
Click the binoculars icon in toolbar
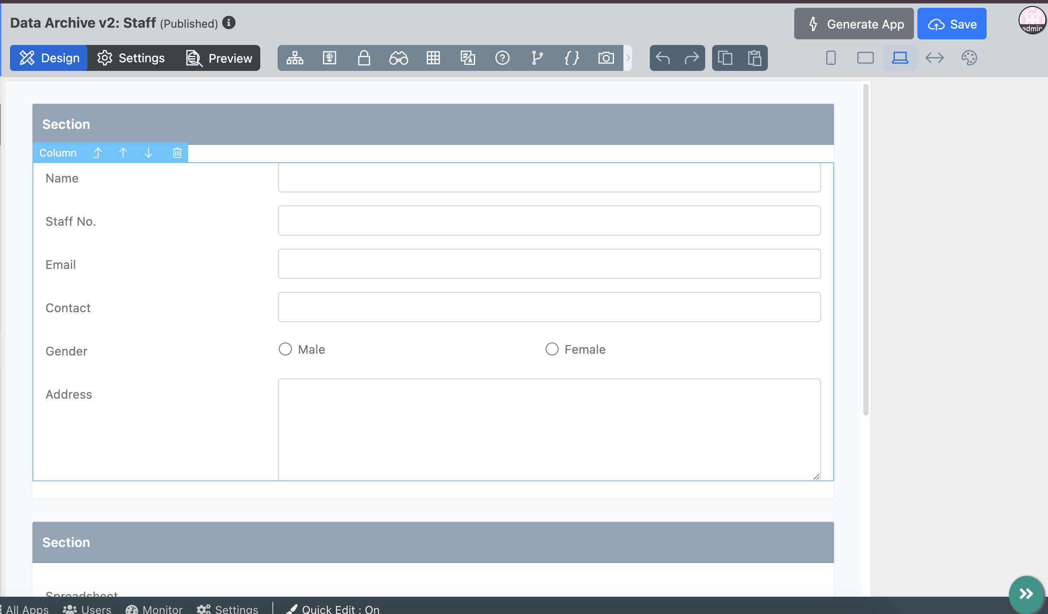tap(398, 58)
